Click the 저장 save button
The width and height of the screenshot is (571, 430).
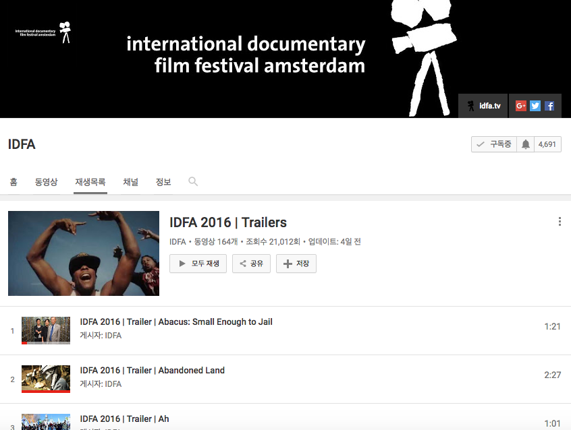pos(296,264)
